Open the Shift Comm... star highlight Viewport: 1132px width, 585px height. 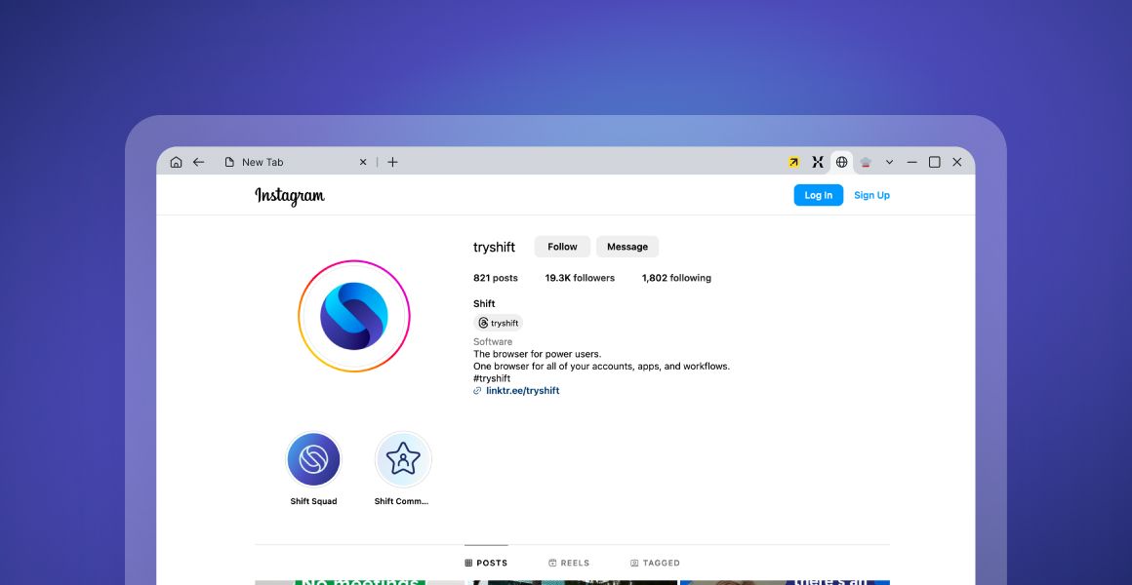click(403, 459)
